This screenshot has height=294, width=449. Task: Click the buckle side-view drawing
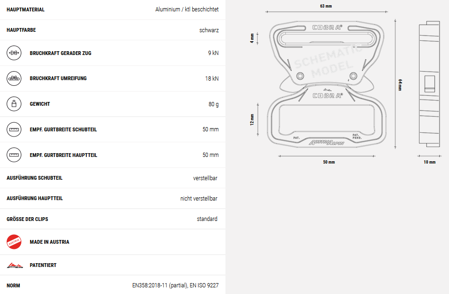click(429, 84)
